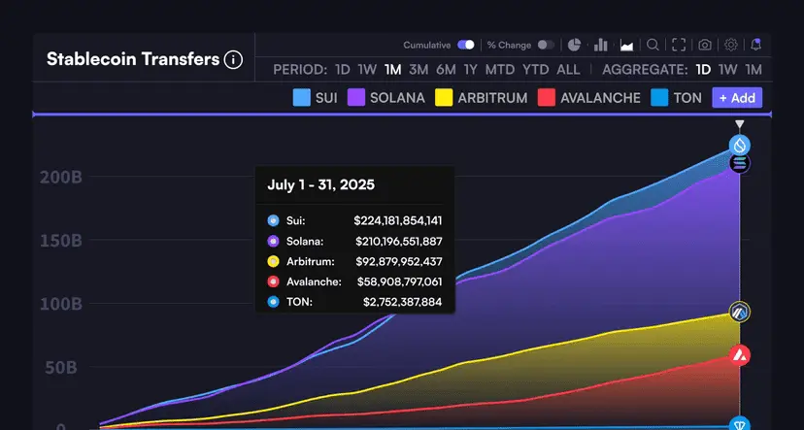Click the Sui droplet marker on chart
The height and width of the screenshot is (430, 804).
click(739, 146)
